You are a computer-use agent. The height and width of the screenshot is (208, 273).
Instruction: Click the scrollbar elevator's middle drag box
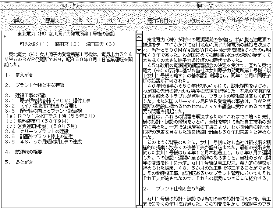pyautogui.click(x=139, y=44)
